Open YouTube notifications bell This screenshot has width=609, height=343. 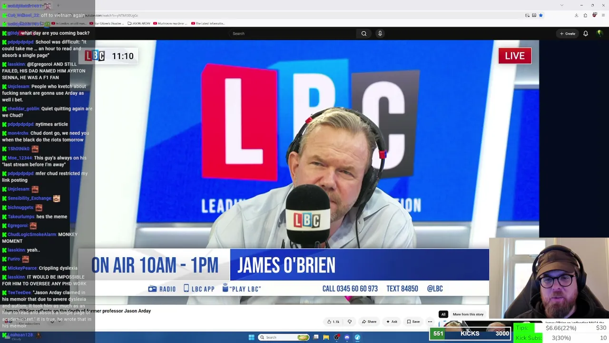[x=586, y=33]
